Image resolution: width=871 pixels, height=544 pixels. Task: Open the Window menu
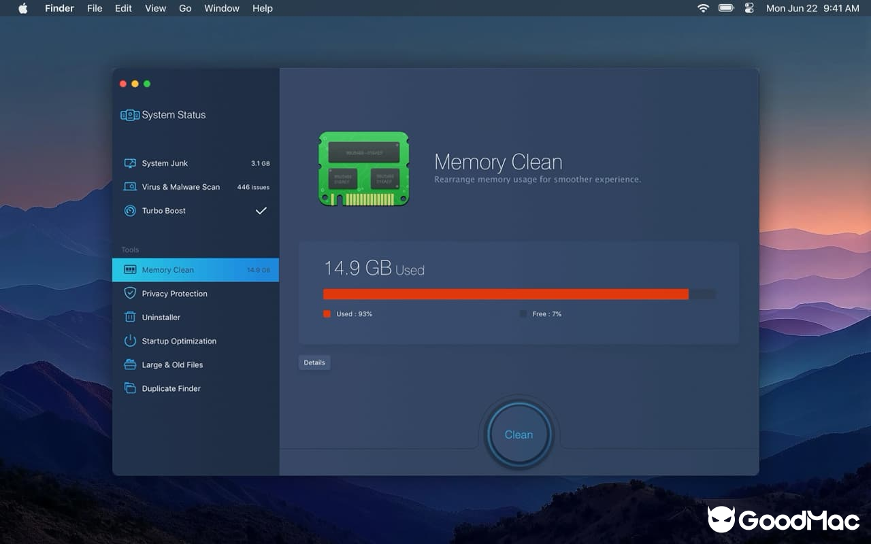[x=222, y=8]
